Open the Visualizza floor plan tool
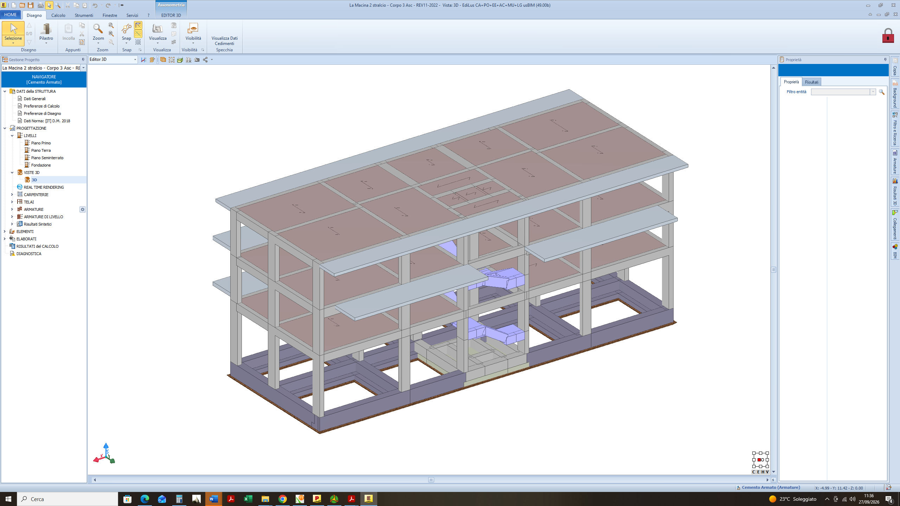The width and height of the screenshot is (900, 506). tap(157, 33)
